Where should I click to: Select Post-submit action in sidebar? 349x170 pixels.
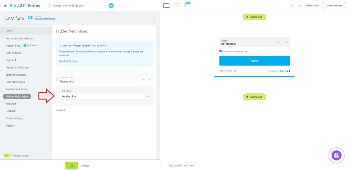[17, 89]
